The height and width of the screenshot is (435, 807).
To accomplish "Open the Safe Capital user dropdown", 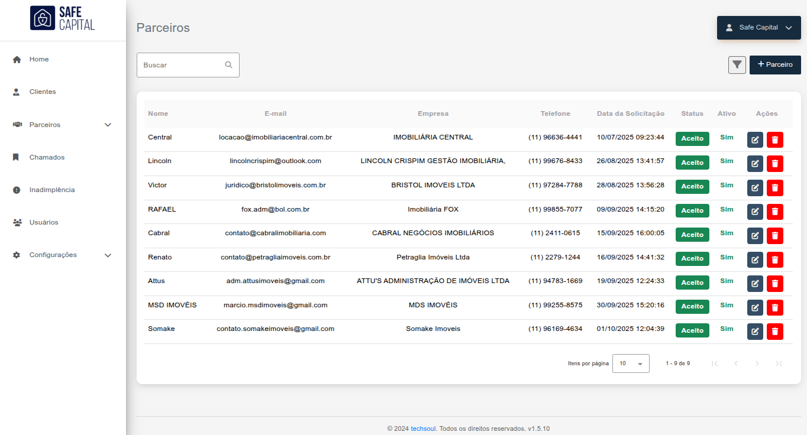I will (758, 28).
